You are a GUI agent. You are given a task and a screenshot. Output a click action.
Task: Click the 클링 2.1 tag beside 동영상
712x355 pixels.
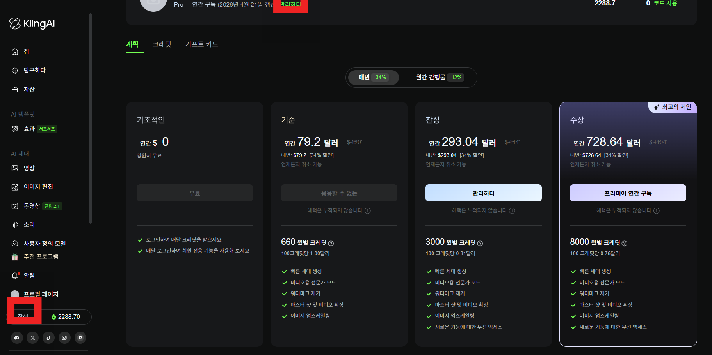pyautogui.click(x=52, y=206)
